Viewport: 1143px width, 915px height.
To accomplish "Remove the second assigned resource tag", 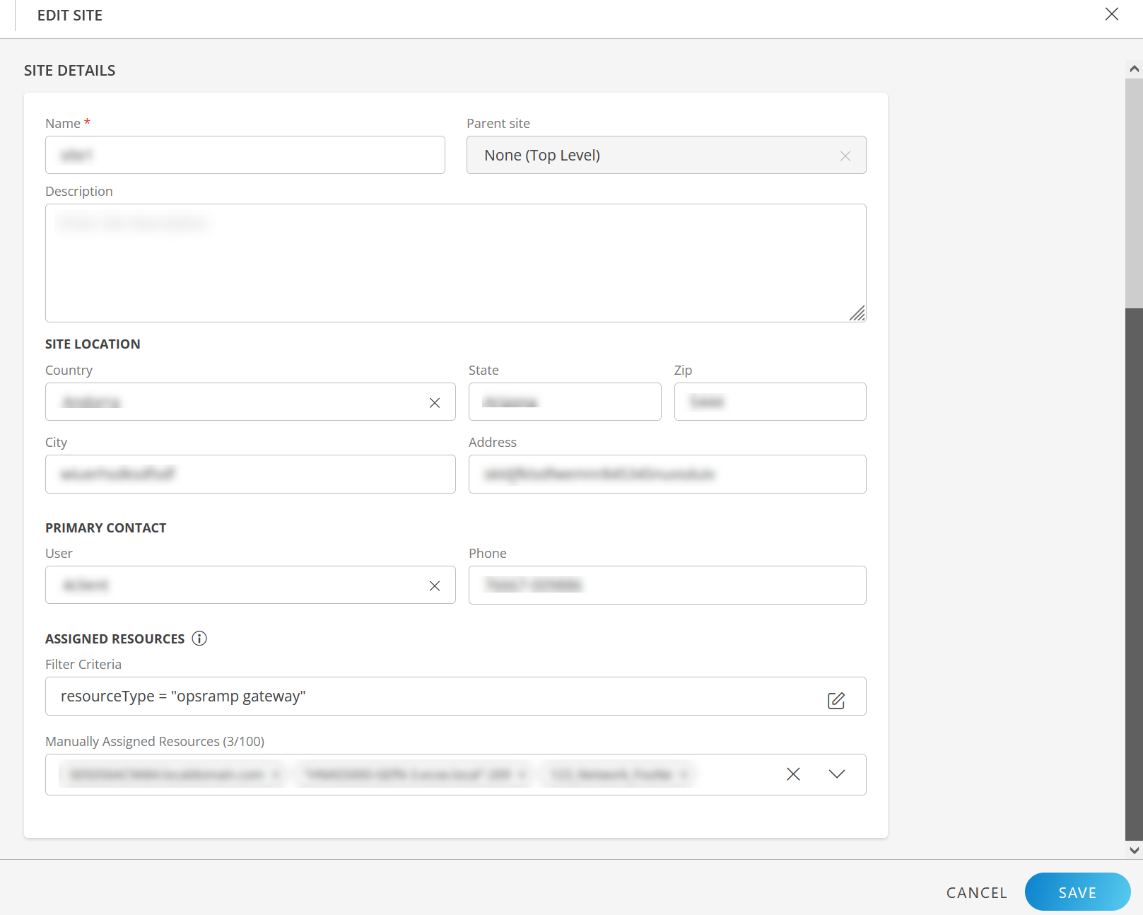I will pos(522,775).
